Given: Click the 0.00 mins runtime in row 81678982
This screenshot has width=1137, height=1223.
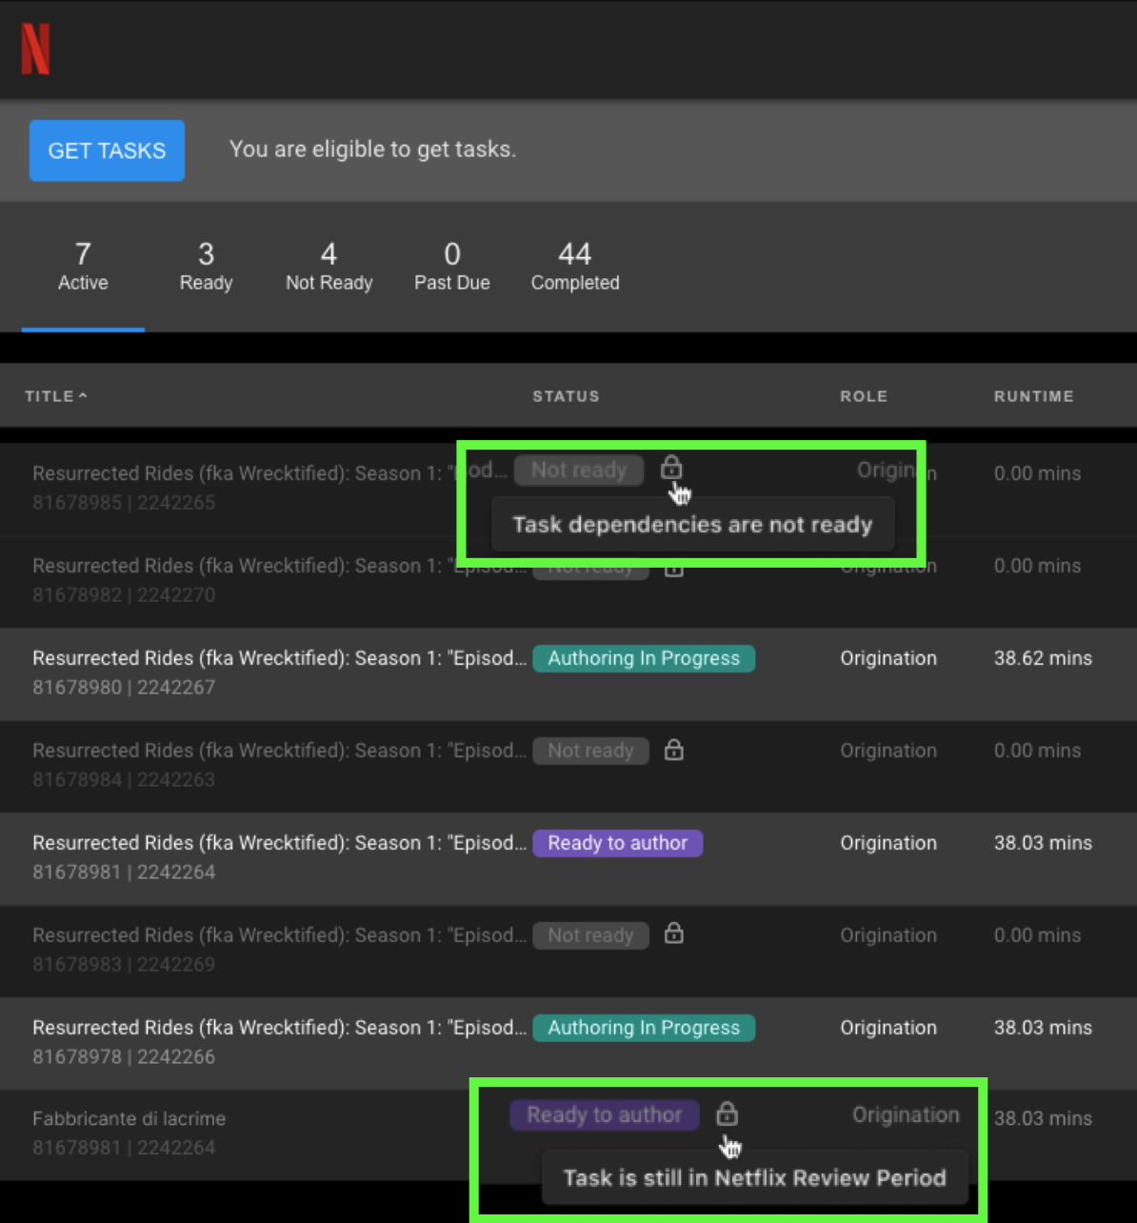Looking at the screenshot, I should pyautogui.click(x=1038, y=566).
